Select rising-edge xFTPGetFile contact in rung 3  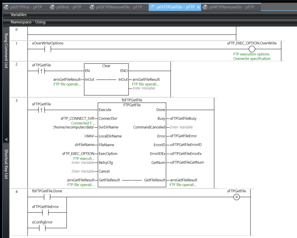pyautogui.click(x=42, y=110)
